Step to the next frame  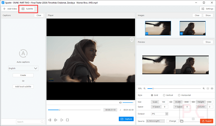(x=56, y=120)
